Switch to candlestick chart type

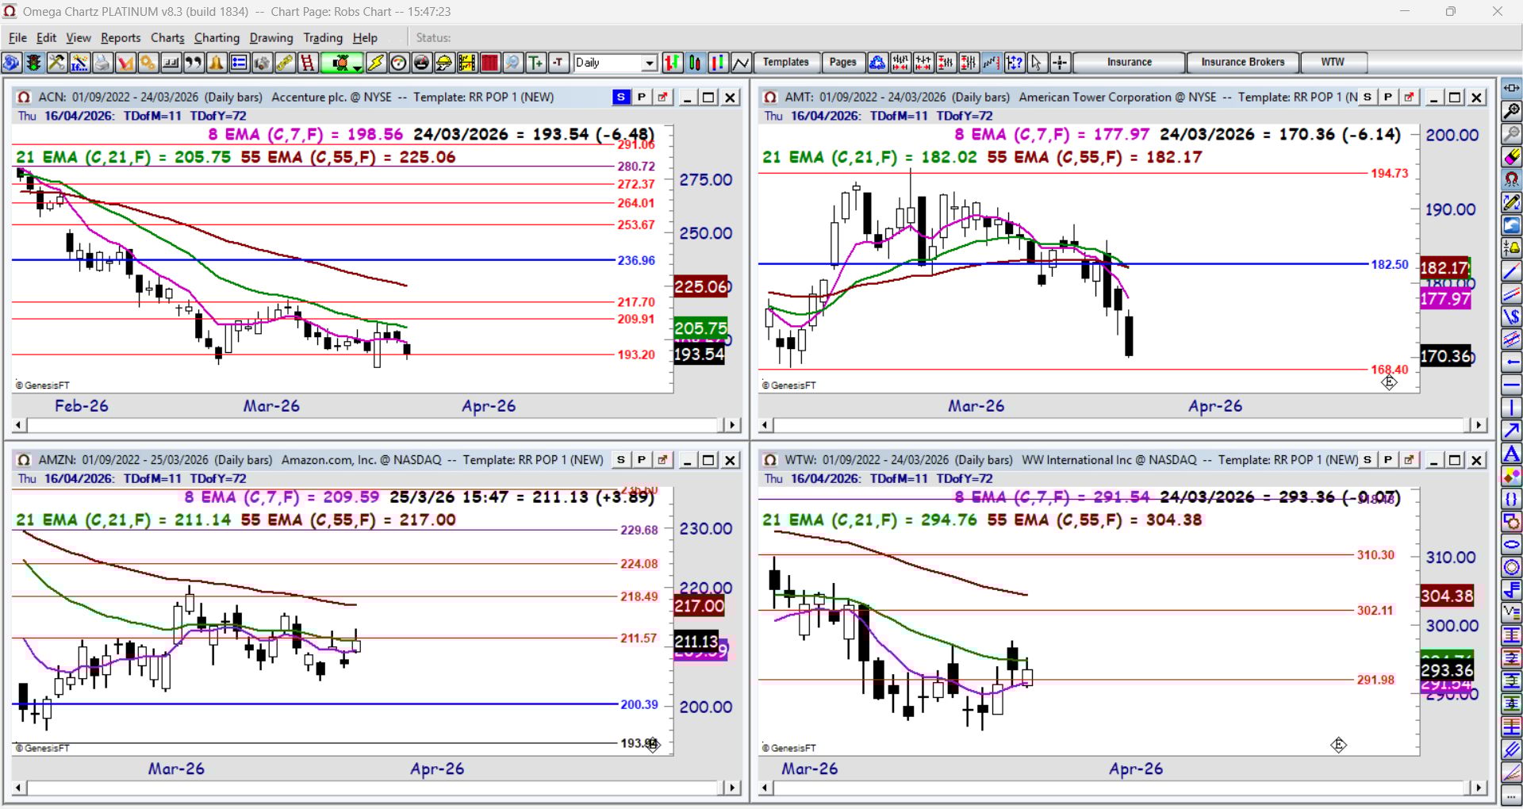(695, 63)
